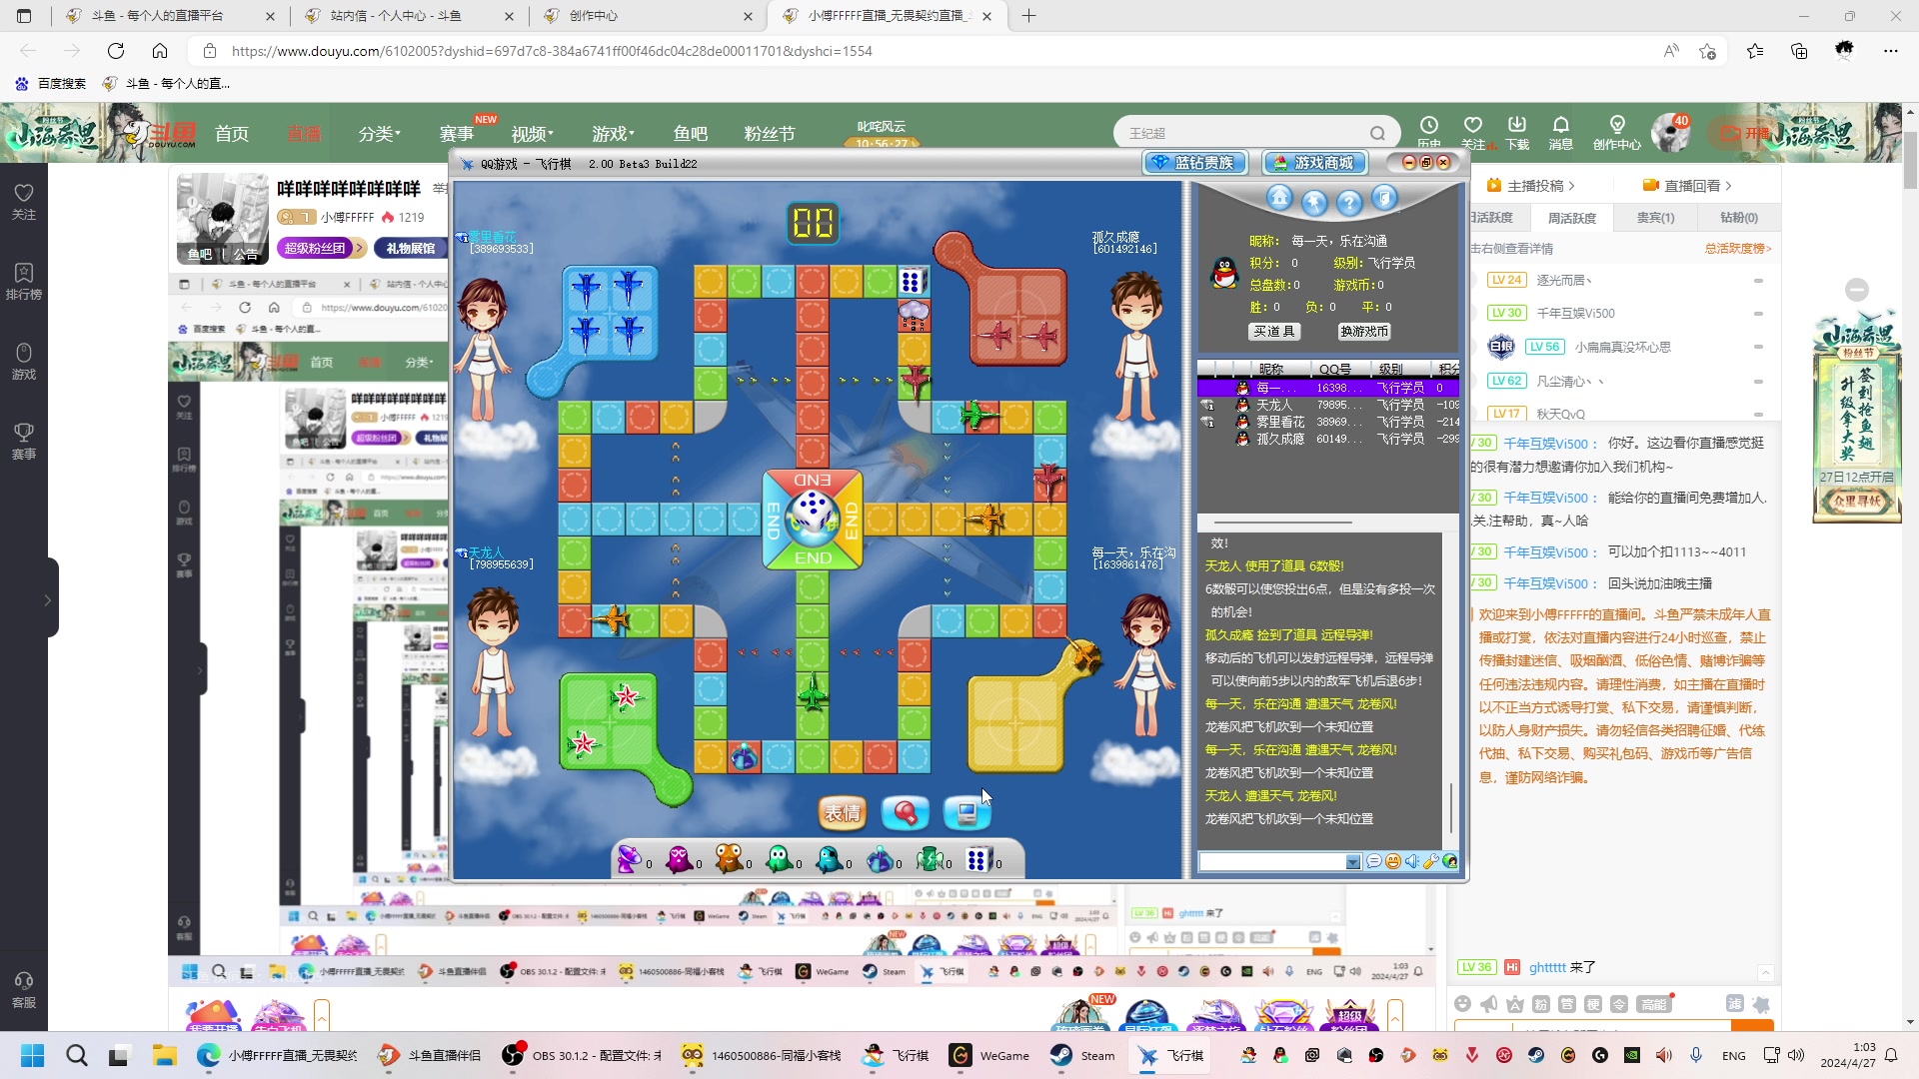Viewport: 1919px width, 1079px height.
Task: Click the computer auto-play button
Action: pos(967,813)
